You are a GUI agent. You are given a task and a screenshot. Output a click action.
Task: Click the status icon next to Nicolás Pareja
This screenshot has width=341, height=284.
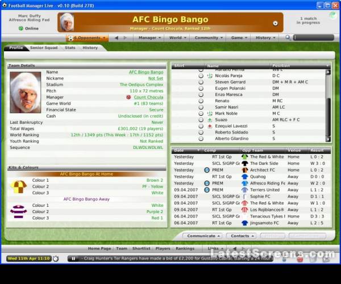pyautogui.click(x=210, y=76)
